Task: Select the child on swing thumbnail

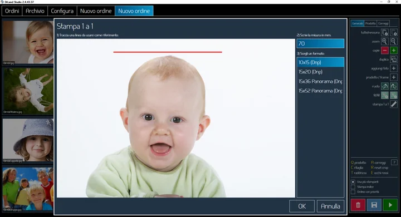Action: (x=28, y=91)
